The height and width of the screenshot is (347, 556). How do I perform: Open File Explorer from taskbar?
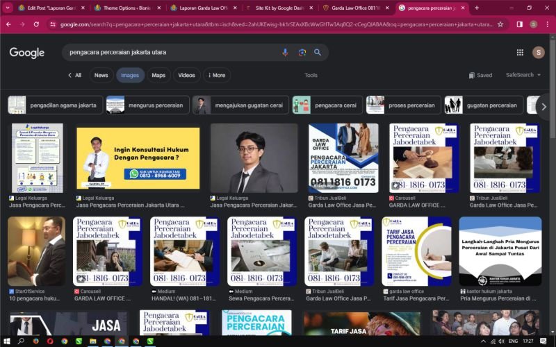[93, 341]
